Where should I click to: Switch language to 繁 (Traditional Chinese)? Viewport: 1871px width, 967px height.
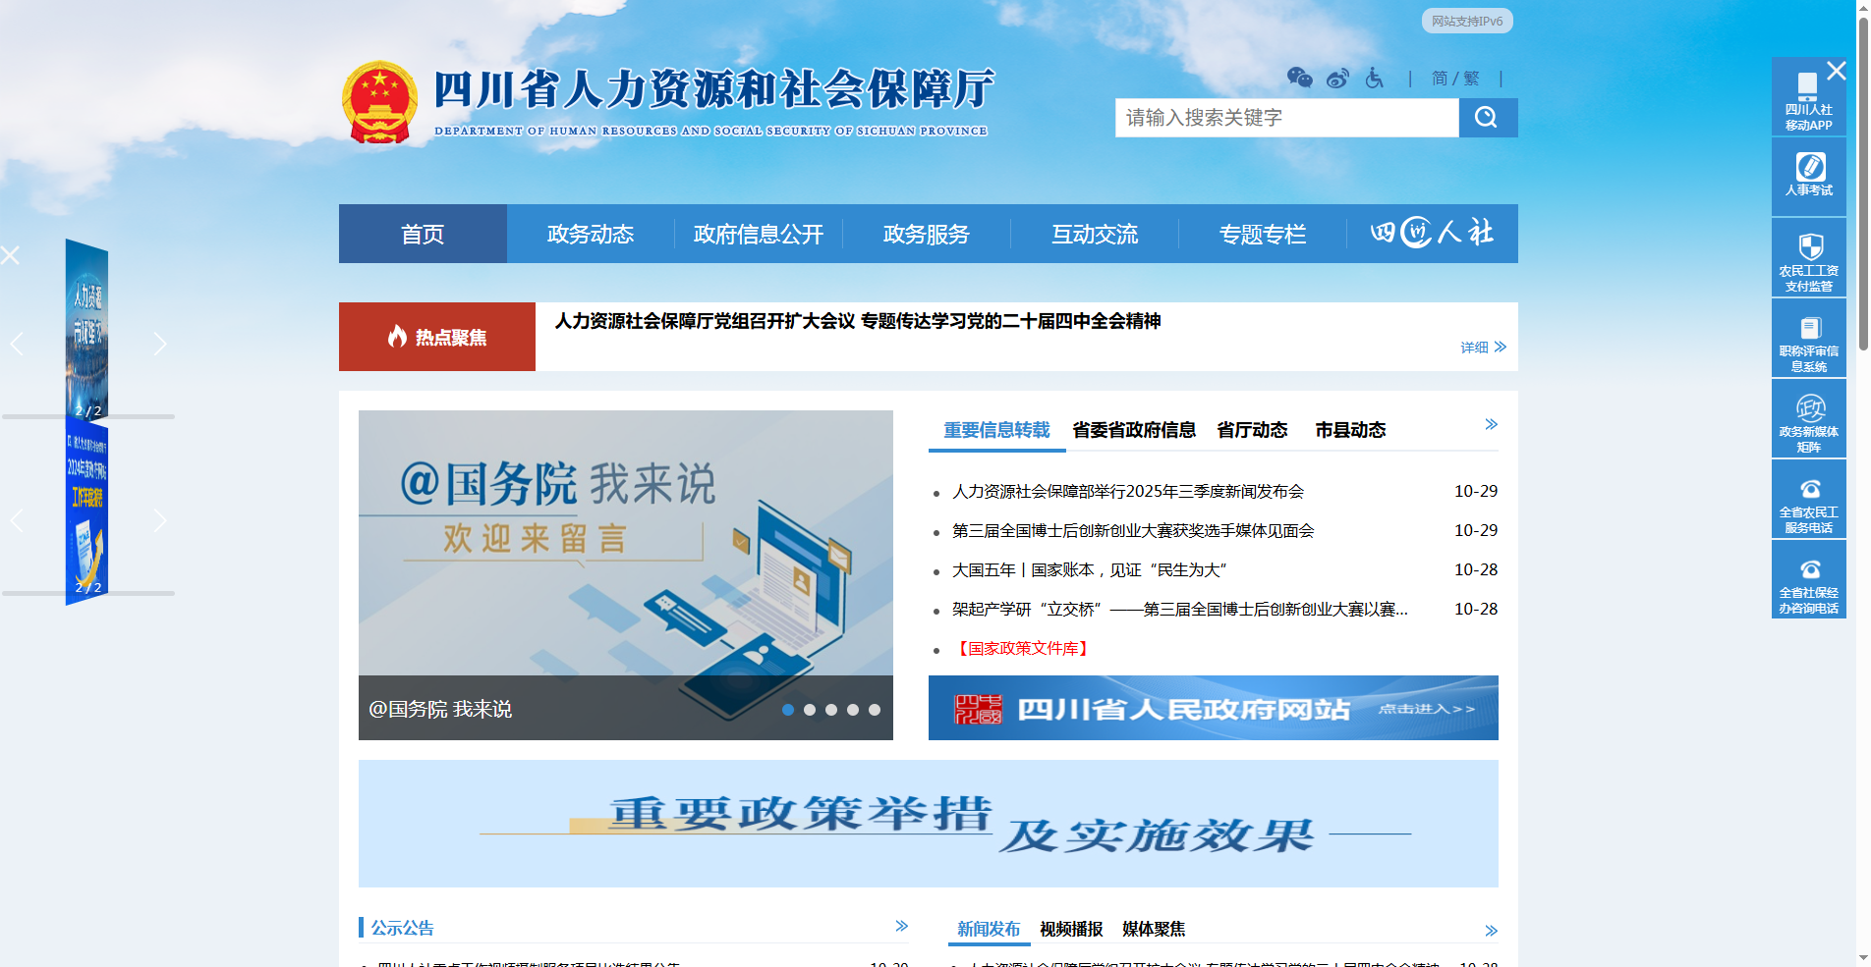point(1470,79)
